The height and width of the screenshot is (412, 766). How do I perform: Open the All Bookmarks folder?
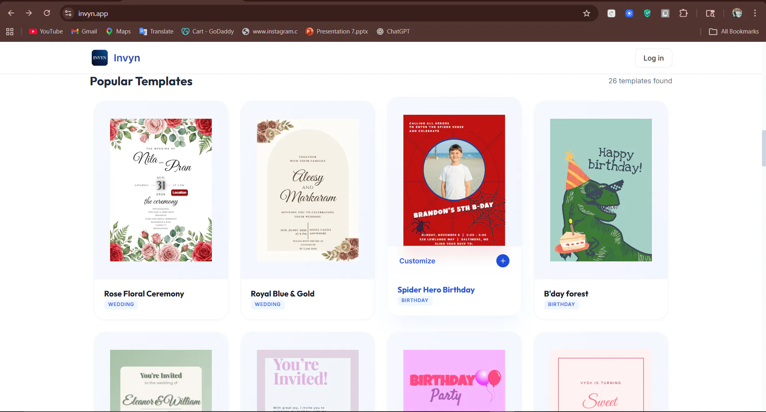click(734, 31)
